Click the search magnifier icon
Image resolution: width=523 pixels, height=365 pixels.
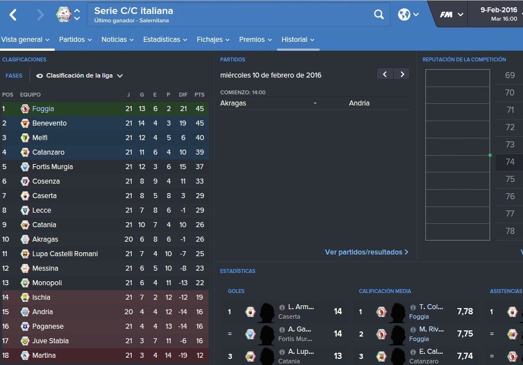tap(379, 15)
